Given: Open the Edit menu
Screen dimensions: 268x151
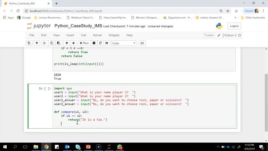Looking at the screenshot, I should tap(44, 35).
